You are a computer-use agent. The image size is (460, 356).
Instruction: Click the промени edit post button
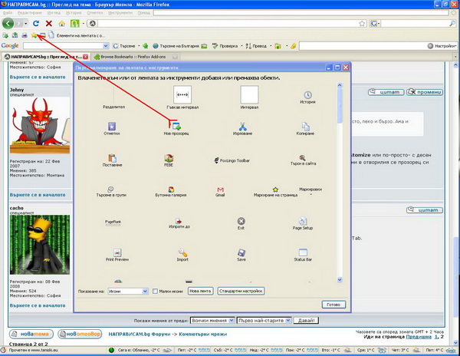pos(424,92)
